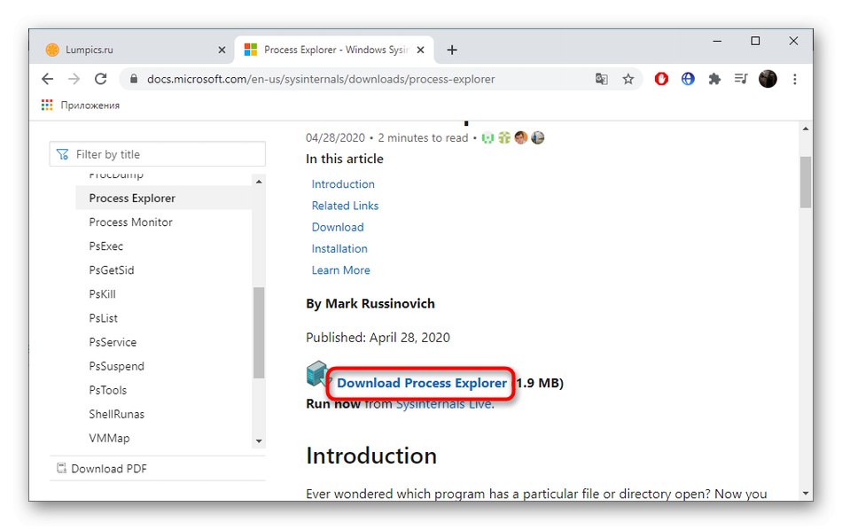Viewport: 842px width, 530px height.
Task: Click the sidebar list scroll up arrow
Action: [x=259, y=182]
